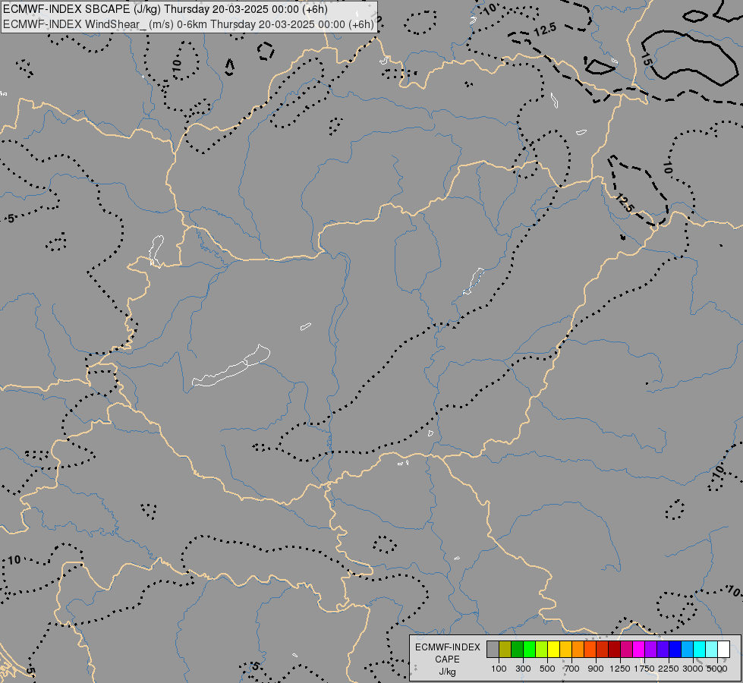
Task: Click the legend value 1750
Action: click(644, 669)
